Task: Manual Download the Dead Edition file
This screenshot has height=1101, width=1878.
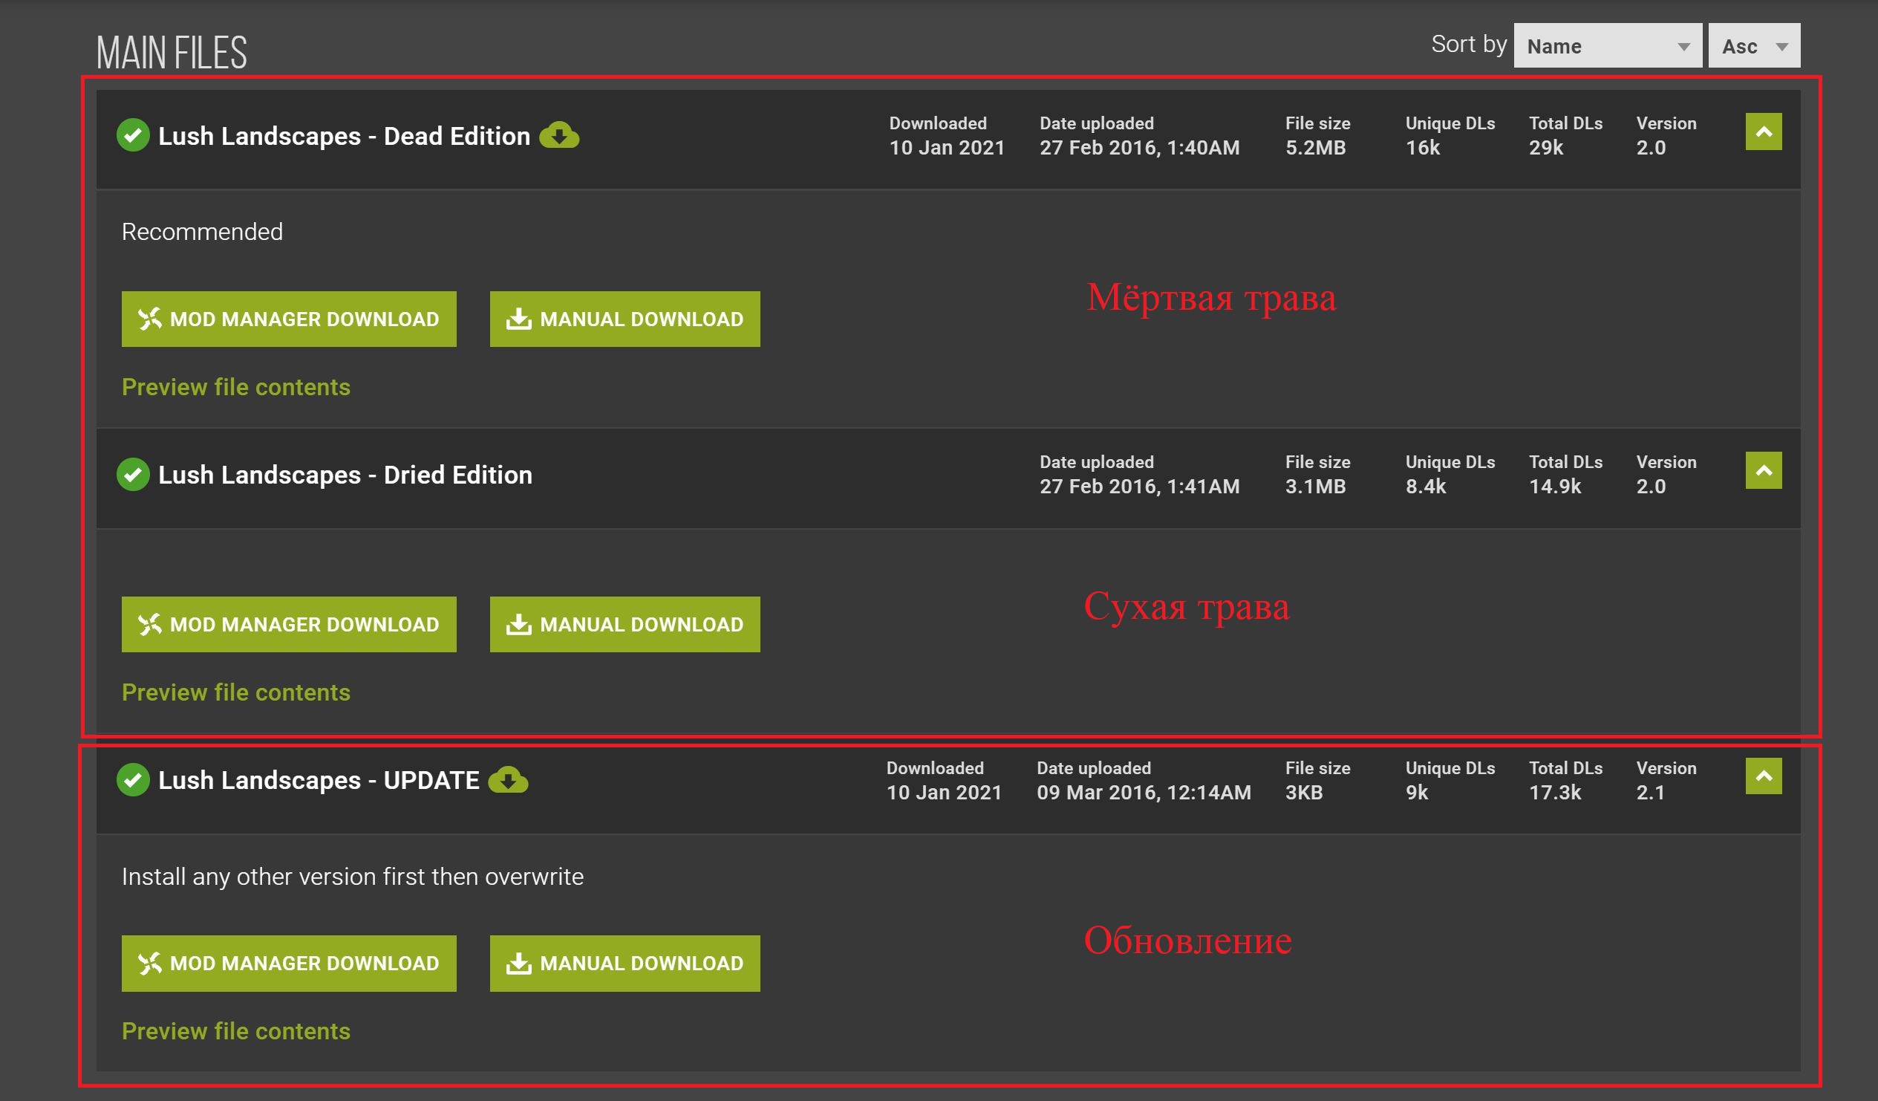Action: 625,319
